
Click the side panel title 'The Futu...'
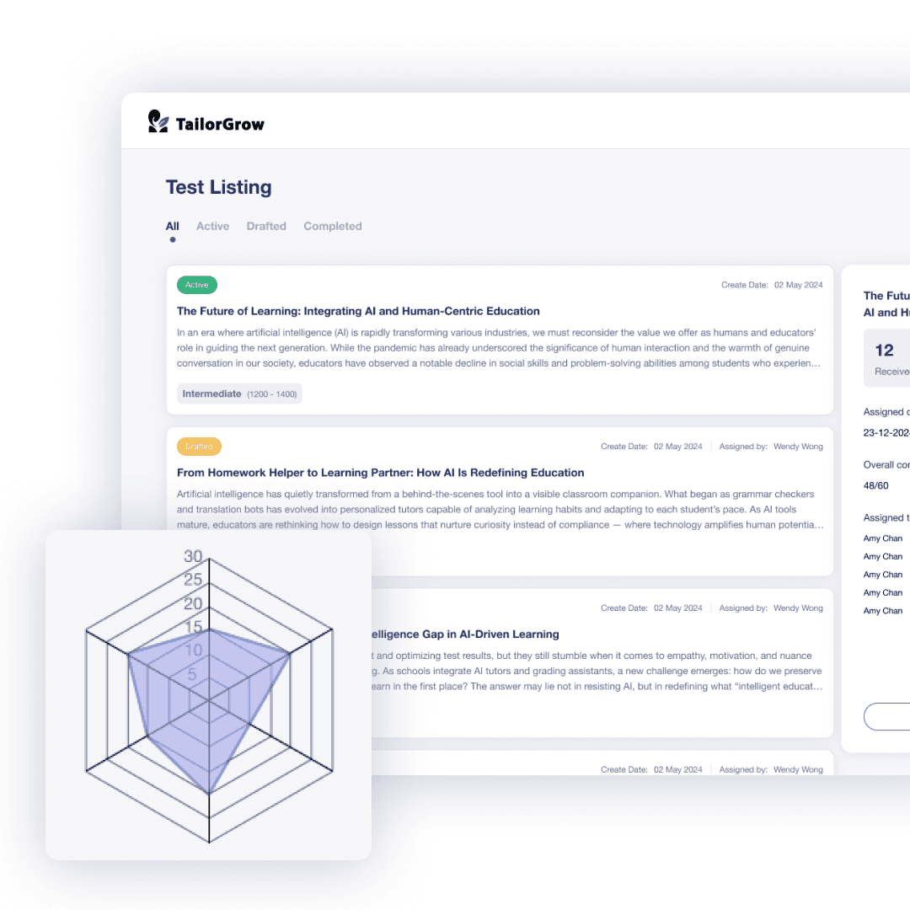point(886,304)
